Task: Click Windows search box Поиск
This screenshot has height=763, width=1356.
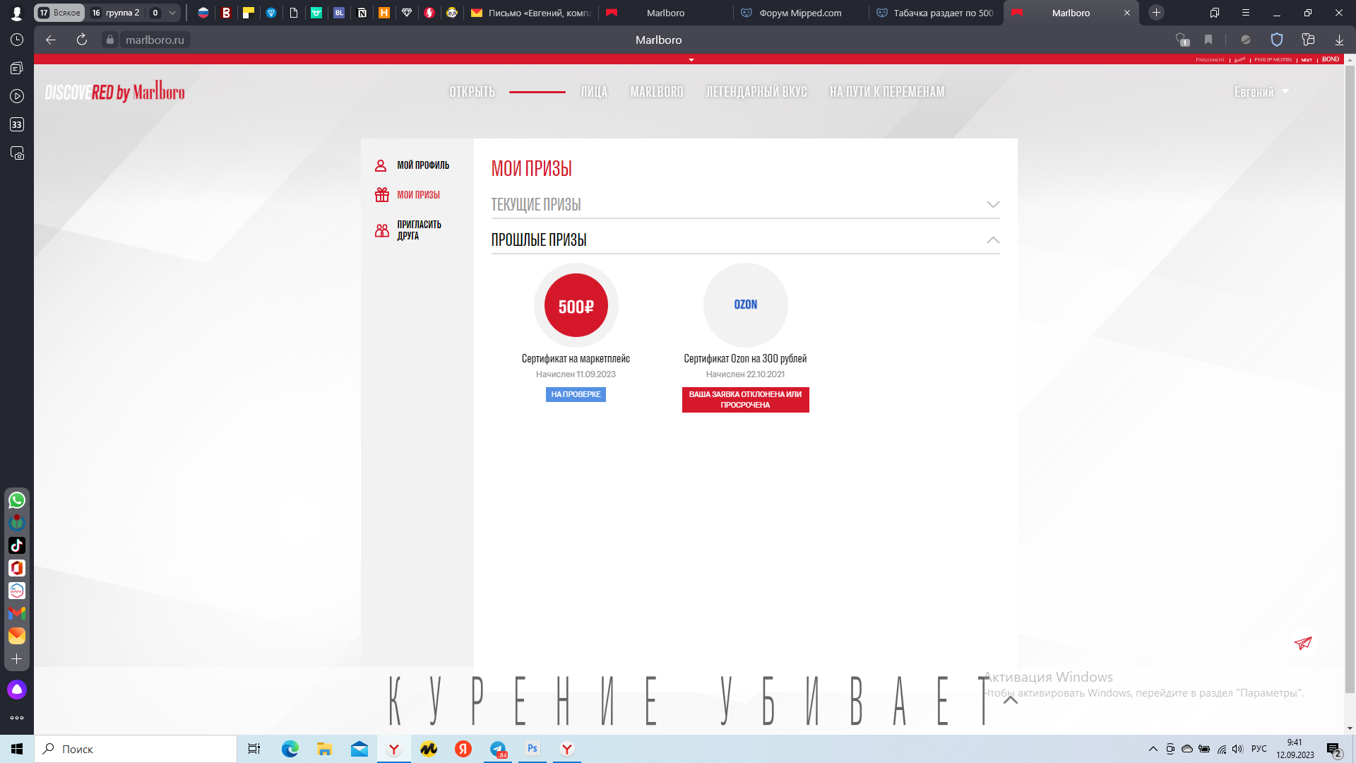Action: click(x=136, y=749)
